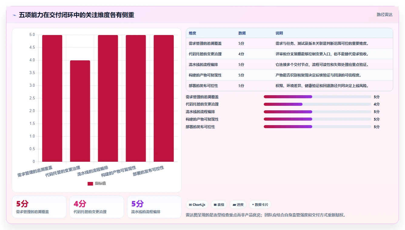Click the 维度 column header
The image size is (405, 230).
click(x=192, y=33)
